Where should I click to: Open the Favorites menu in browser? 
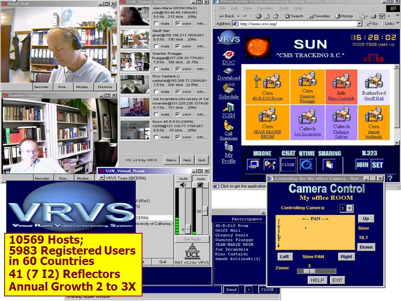(265, 8)
